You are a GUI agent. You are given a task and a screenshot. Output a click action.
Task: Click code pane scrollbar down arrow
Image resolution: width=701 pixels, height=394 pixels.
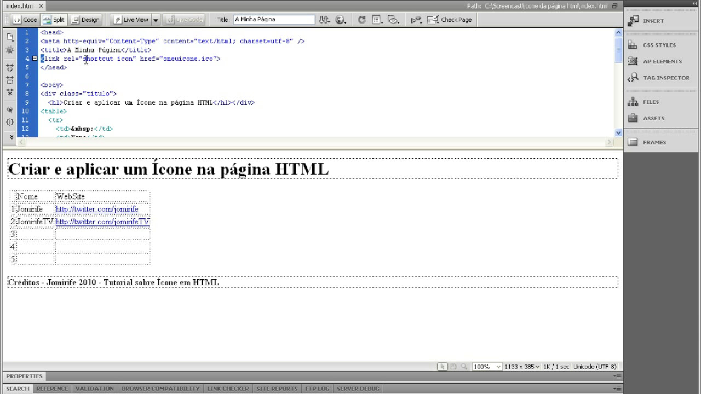pyautogui.click(x=618, y=132)
